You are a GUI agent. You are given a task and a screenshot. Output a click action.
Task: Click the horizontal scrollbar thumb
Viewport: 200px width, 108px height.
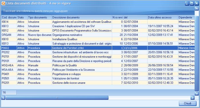click(57, 98)
